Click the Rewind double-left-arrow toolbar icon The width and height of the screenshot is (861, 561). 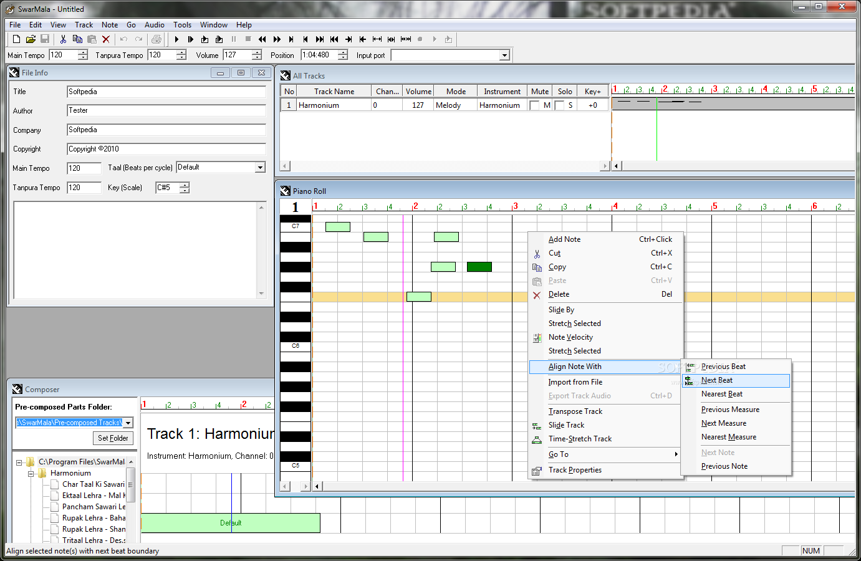point(262,39)
